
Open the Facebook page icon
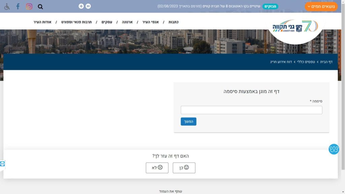point(18,6)
